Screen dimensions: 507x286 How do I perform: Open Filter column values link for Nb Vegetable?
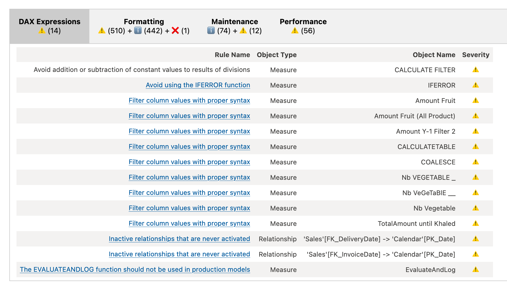[x=189, y=208]
